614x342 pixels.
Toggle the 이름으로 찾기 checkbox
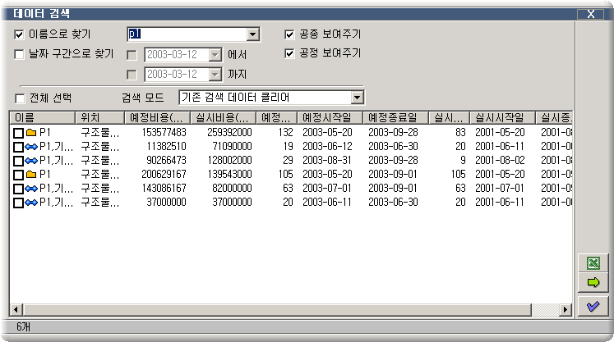click(20, 34)
